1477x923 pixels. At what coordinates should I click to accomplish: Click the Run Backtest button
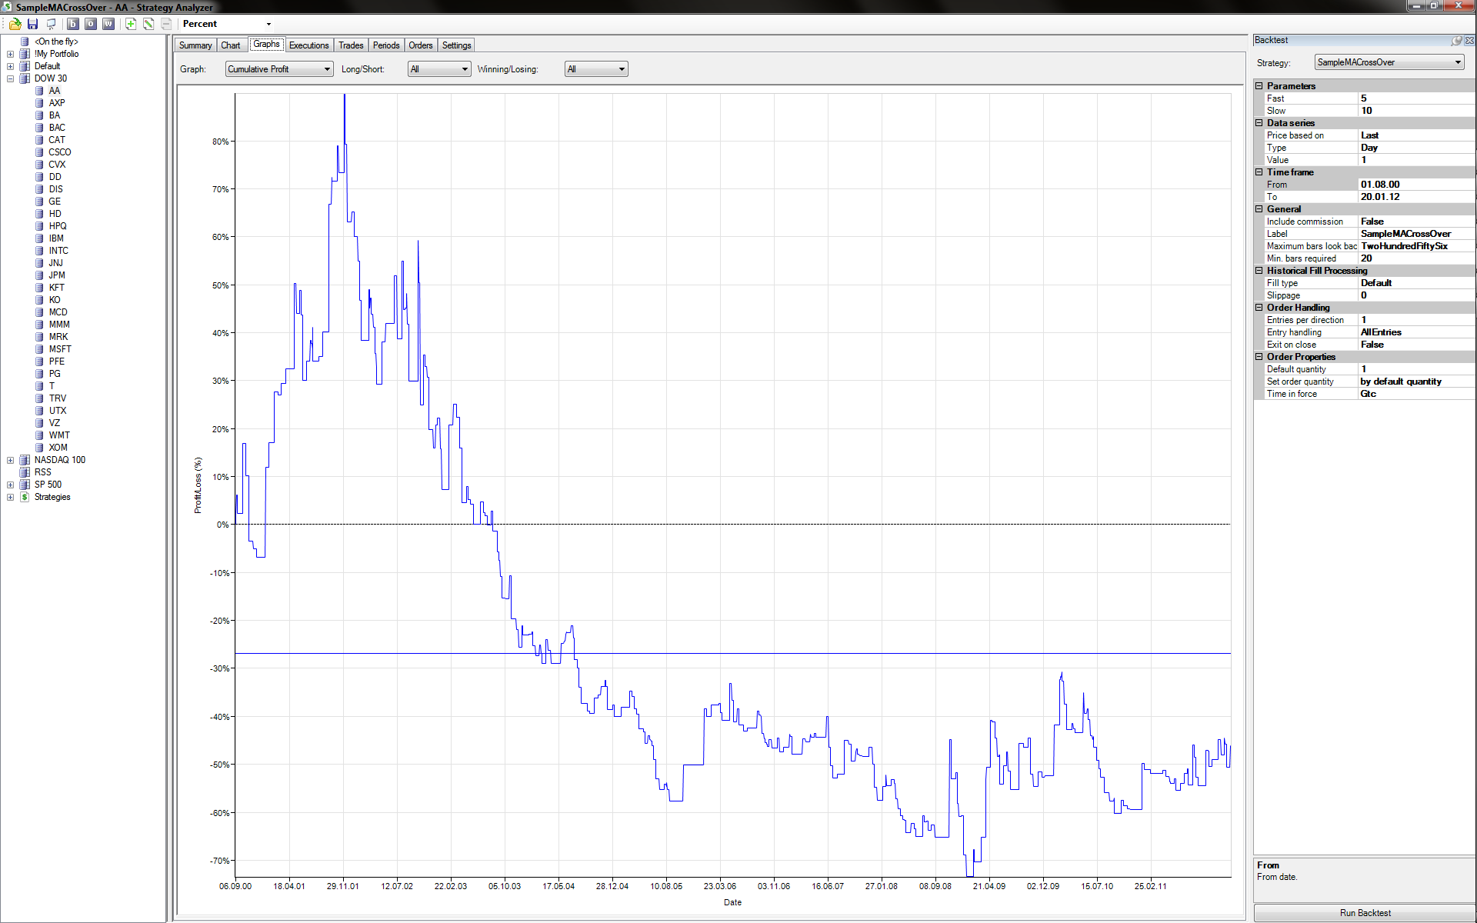1365,913
